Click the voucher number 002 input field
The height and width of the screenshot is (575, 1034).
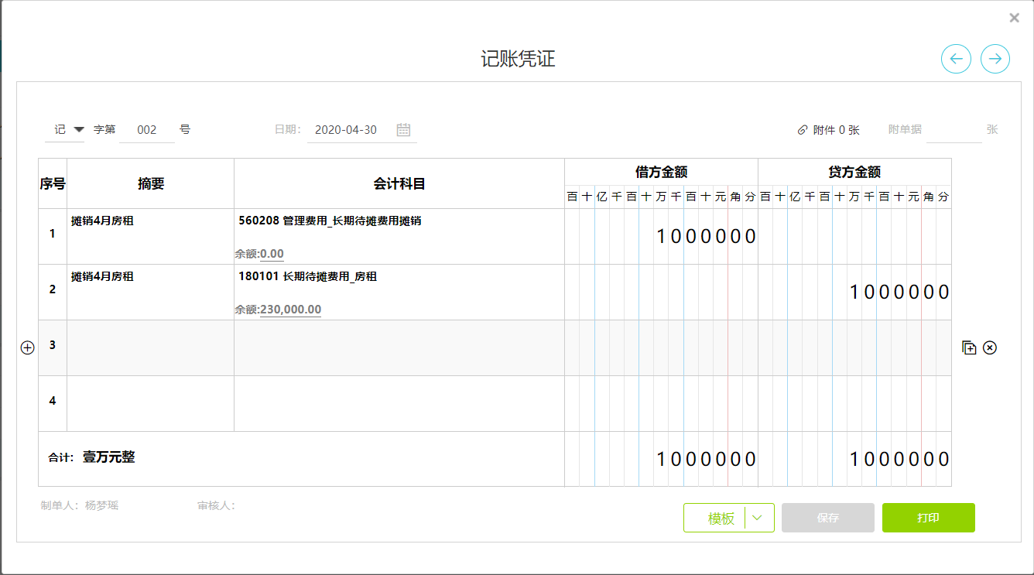[x=147, y=129]
